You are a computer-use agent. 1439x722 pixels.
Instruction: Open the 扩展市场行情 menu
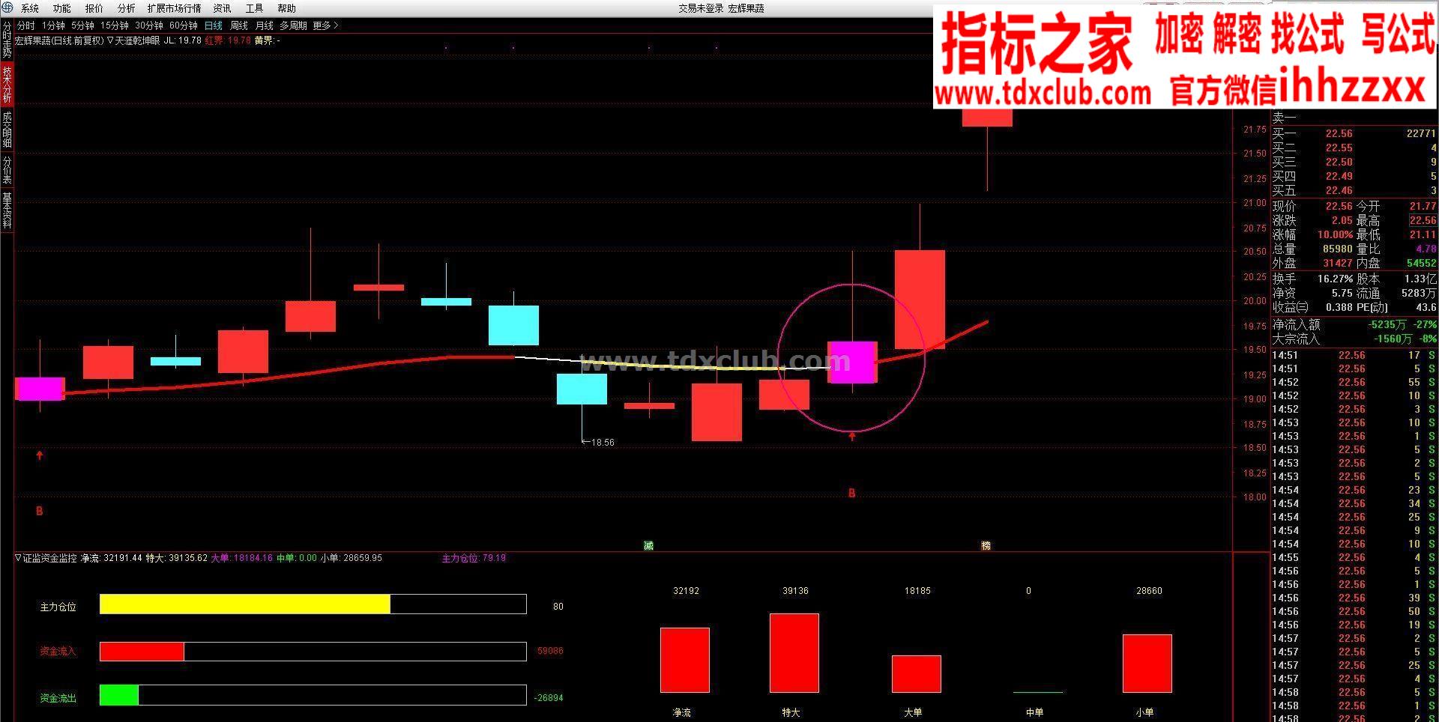tap(175, 8)
